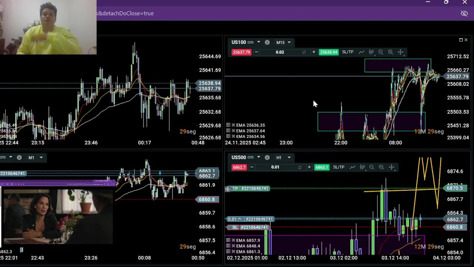Select SL #2210646741 order label

(x=248, y=227)
